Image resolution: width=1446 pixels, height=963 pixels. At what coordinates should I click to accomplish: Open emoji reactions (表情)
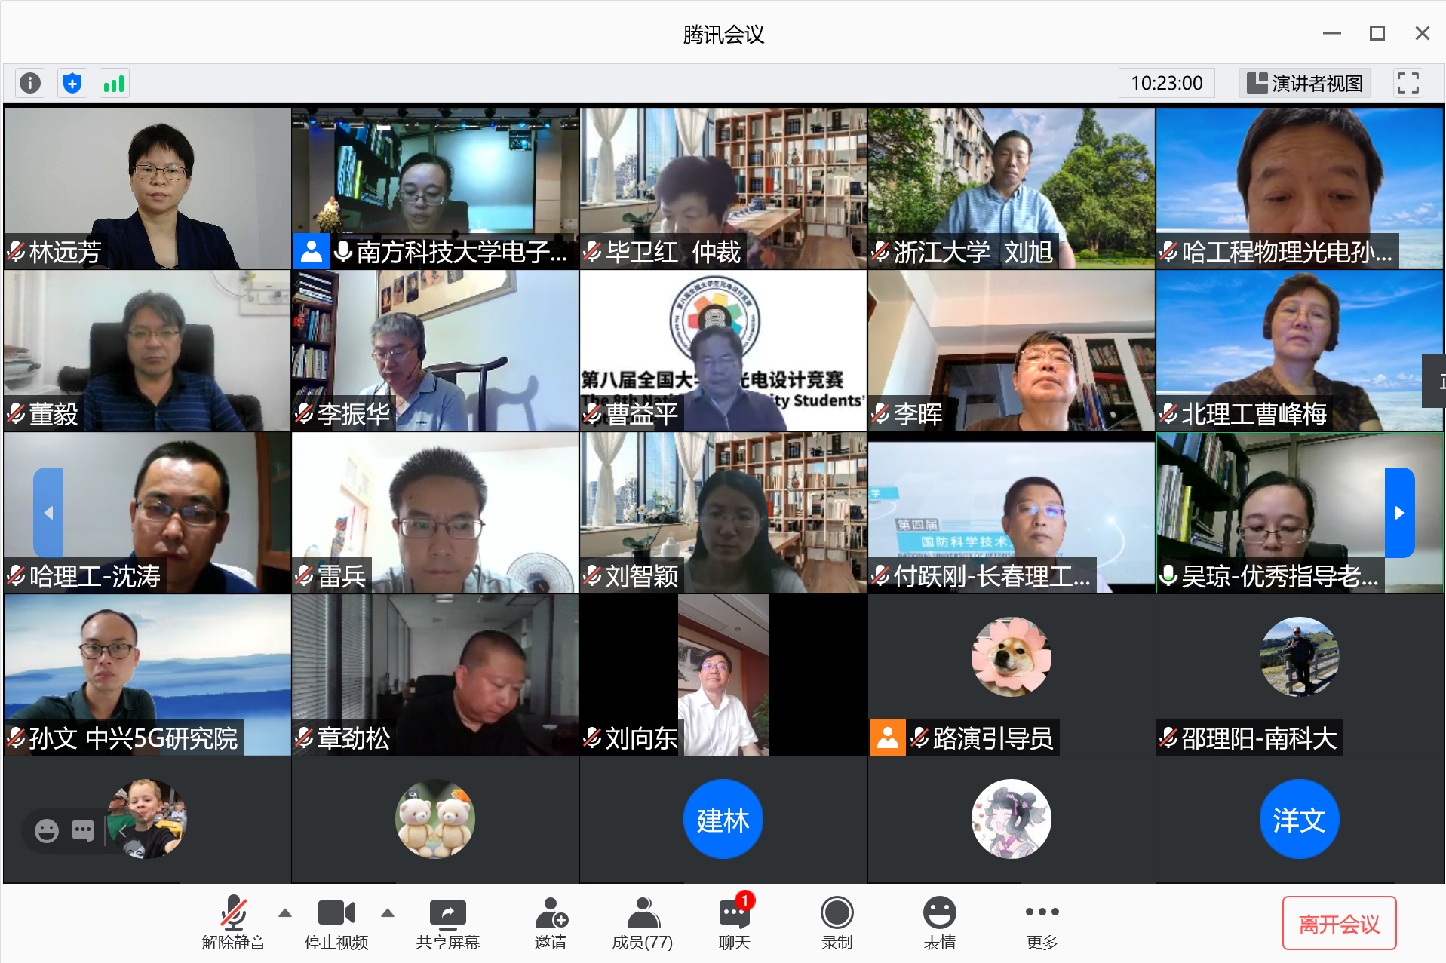pos(940,922)
